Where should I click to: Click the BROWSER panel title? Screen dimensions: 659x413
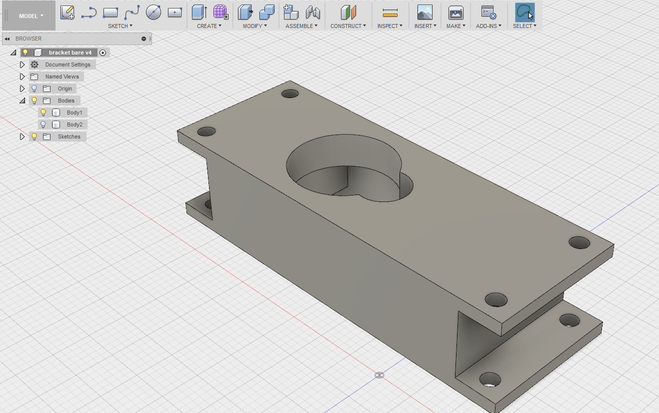pyautogui.click(x=28, y=38)
